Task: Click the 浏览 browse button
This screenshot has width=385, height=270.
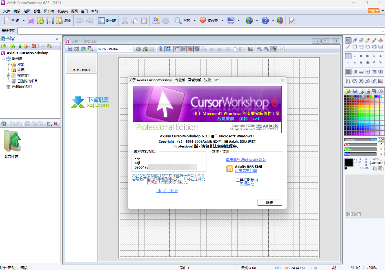Action: (x=64, y=21)
